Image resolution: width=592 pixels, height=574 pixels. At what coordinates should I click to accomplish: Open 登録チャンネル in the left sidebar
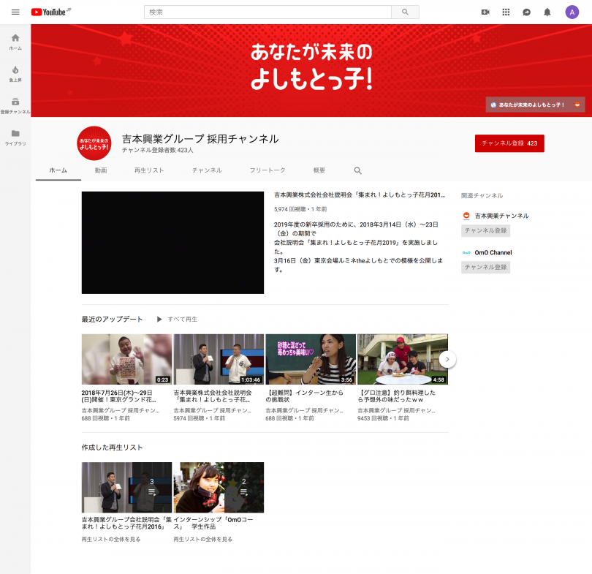click(15, 105)
